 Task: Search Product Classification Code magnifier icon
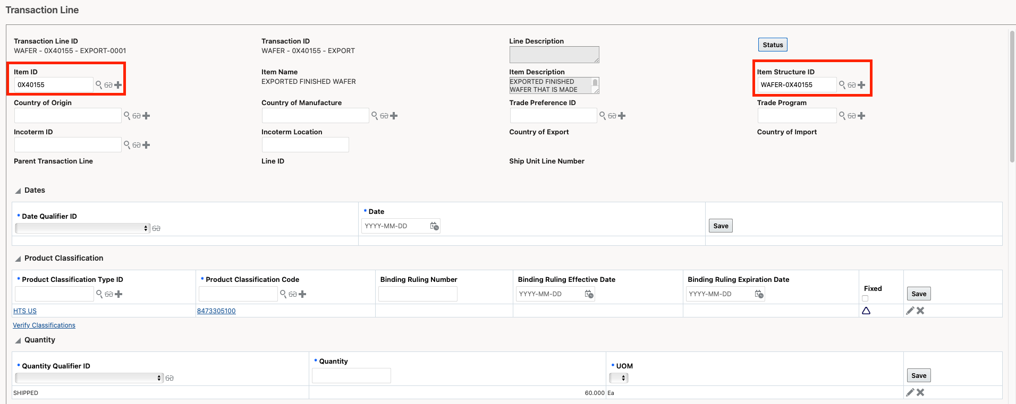[283, 294]
